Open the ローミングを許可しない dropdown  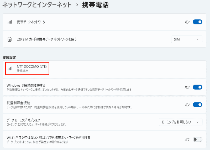point(181,122)
